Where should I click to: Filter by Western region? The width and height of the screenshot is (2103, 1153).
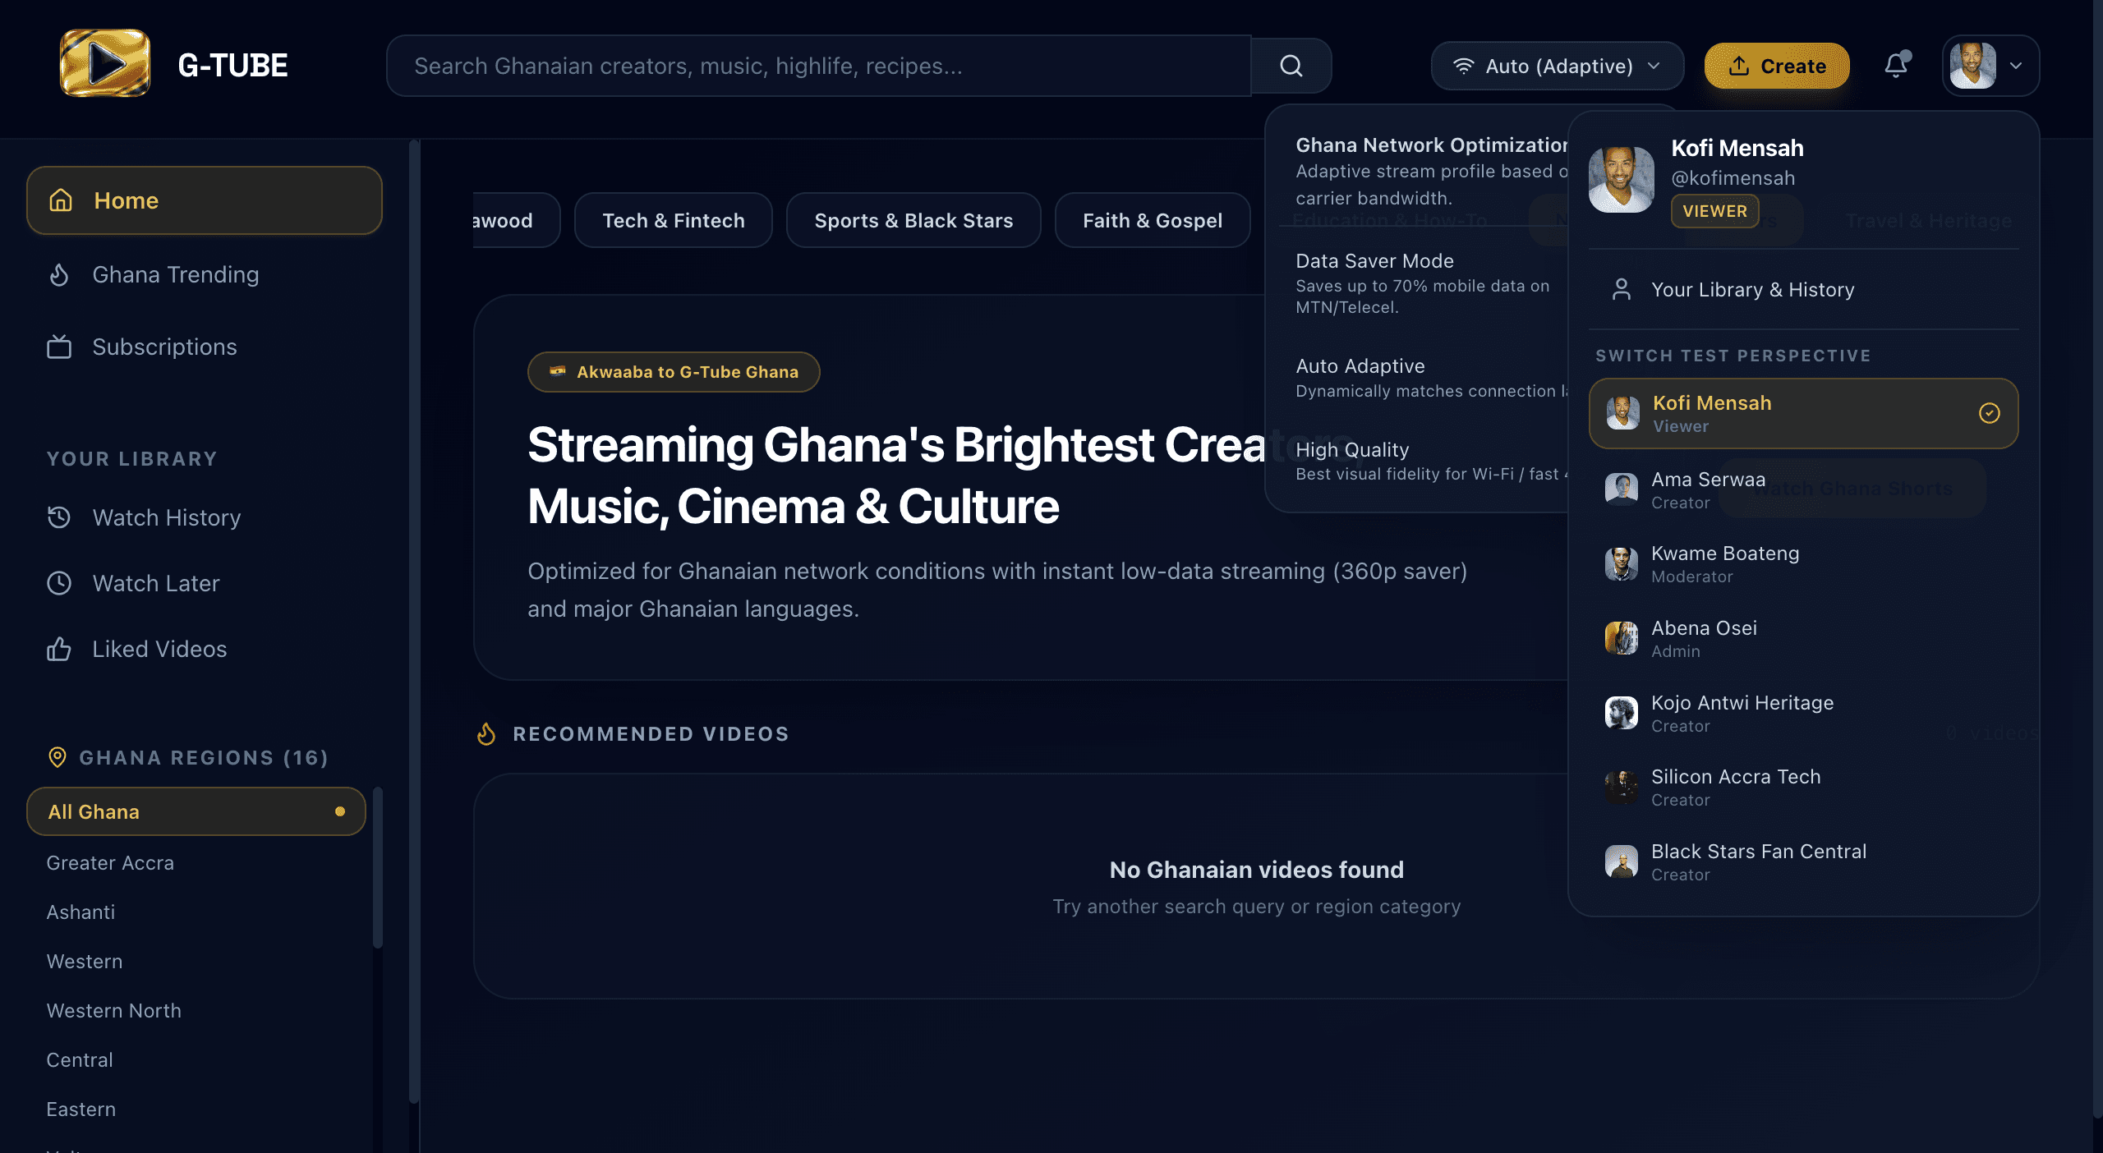[196, 961]
